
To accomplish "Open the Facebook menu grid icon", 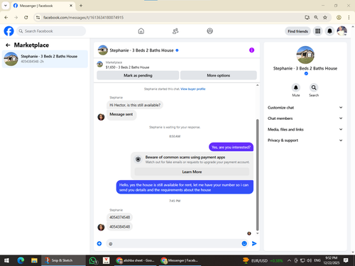I will 318,31.
